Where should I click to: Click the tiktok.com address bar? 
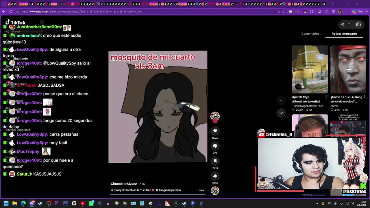click(x=145, y=12)
